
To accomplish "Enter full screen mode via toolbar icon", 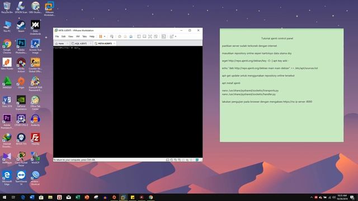I will [x=150, y=36].
